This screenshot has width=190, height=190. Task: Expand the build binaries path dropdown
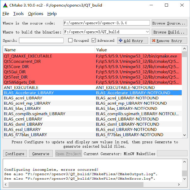[147, 32]
